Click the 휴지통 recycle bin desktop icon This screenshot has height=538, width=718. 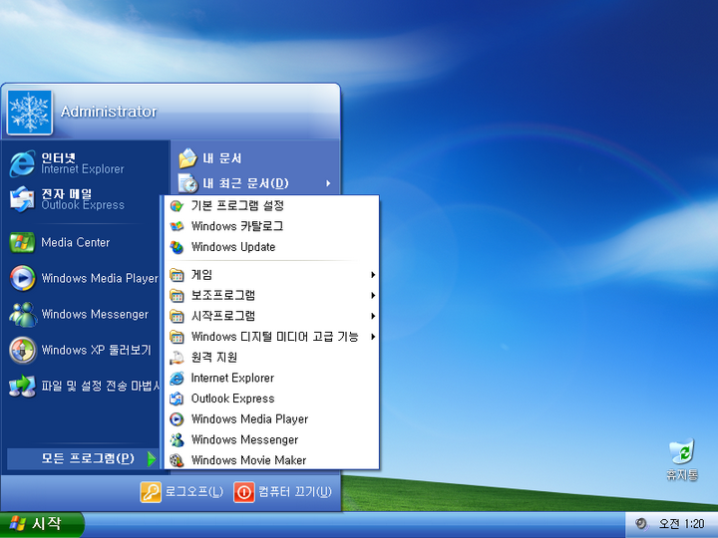pyautogui.click(x=682, y=452)
